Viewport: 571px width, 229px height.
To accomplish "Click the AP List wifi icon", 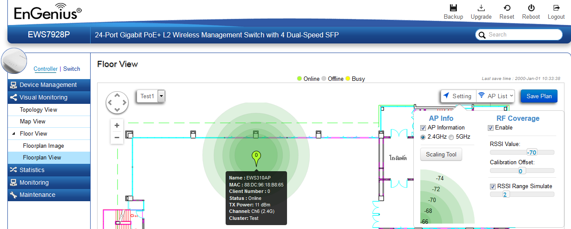I will coord(481,96).
